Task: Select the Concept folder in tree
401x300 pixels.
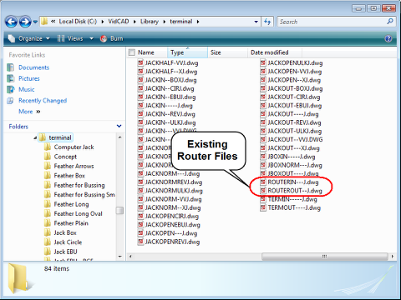Action: coord(65,157)
